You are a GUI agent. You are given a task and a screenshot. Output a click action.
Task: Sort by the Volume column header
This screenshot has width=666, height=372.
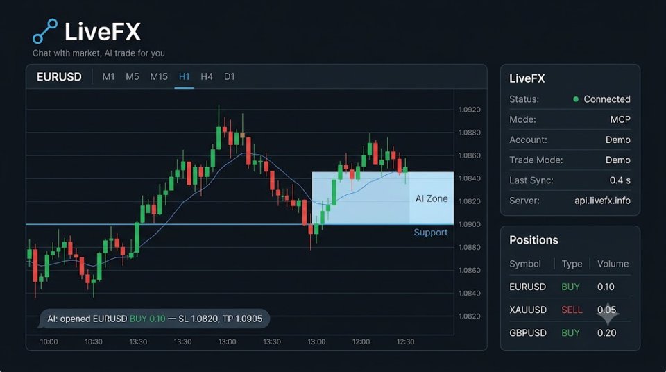(613, 264)
